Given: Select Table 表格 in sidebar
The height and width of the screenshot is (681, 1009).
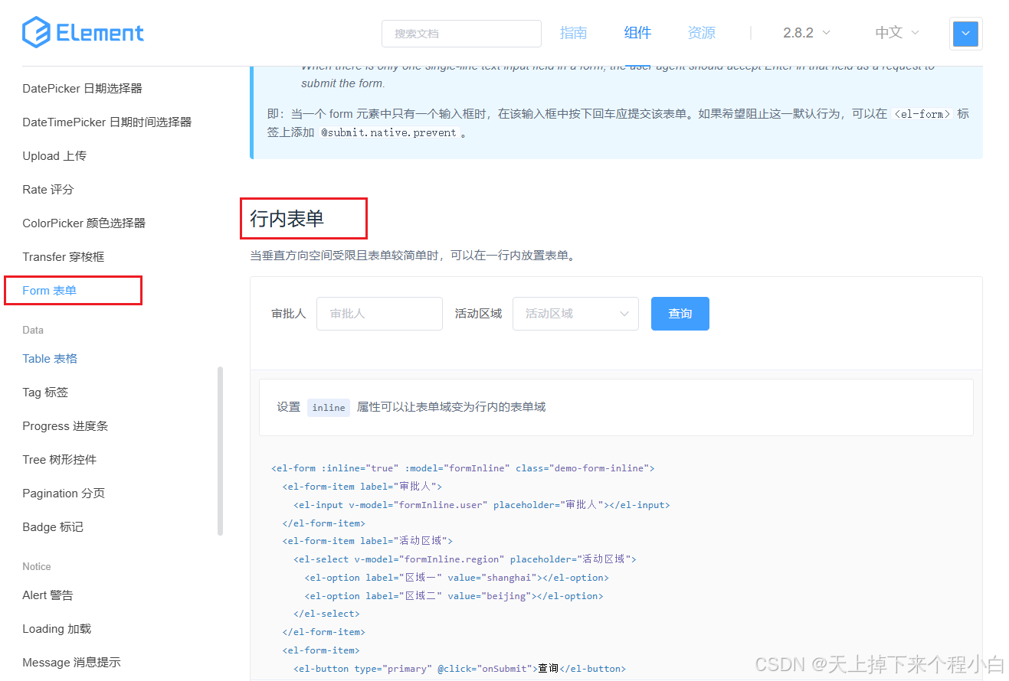Looking at the screenshot, I should tap(50, 359).
